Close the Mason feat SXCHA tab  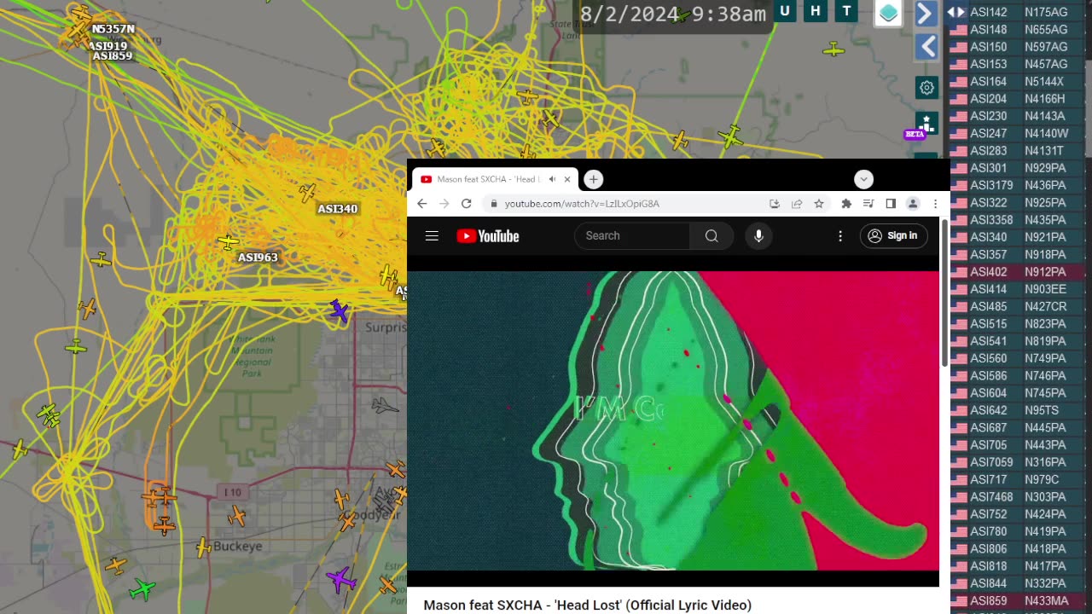point(567,179)
